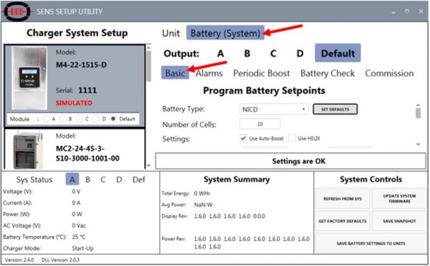The height and width of the screenshot is (266, 430).
Task: Select Sys Status D tab
Action: click(119, 180)
